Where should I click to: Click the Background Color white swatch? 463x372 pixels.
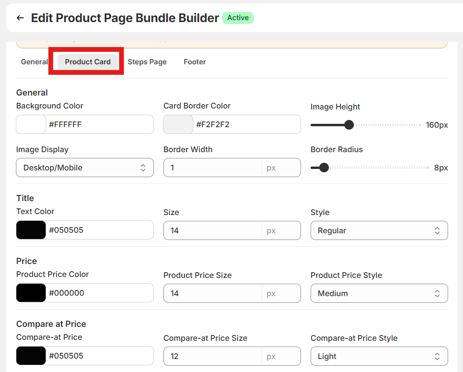(x=31, y=124)
